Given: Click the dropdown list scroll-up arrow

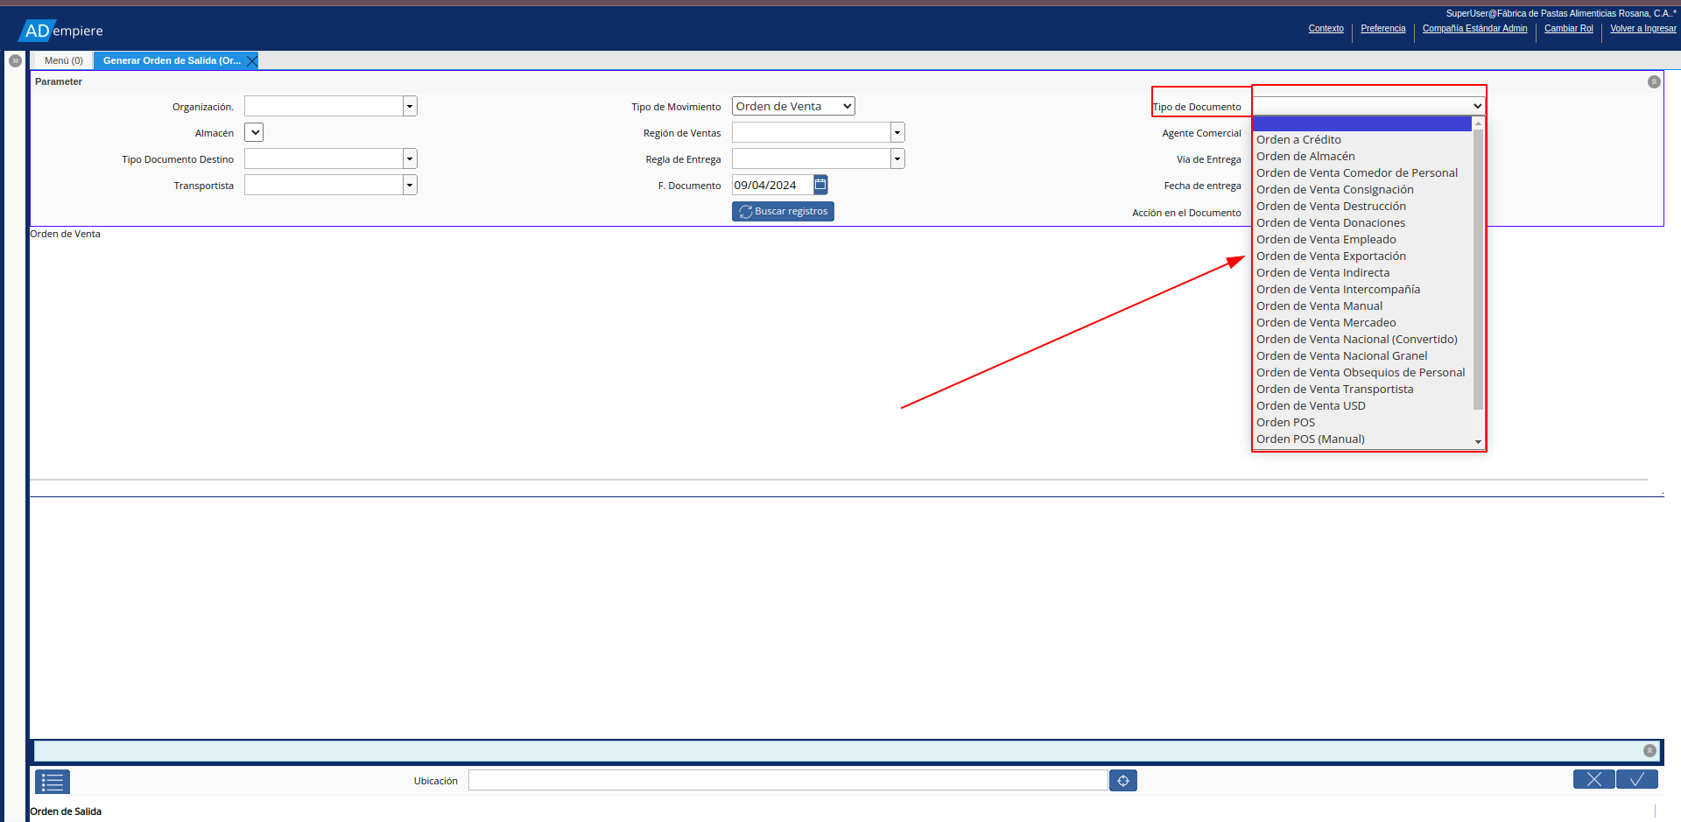Looking at the screenshot, I should [x=1478, y=123].
